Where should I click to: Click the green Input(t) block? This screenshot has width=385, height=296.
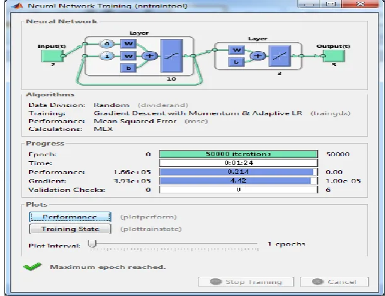coord(52,56)
